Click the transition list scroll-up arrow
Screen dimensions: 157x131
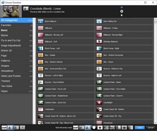155,19
